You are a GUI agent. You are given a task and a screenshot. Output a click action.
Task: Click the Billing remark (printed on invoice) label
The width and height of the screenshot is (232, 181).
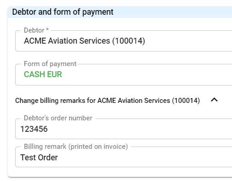click(x=76, y=147)
